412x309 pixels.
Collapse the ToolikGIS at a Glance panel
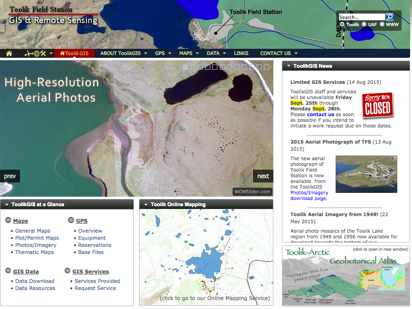pyautogui.click(x=7, y=204)
